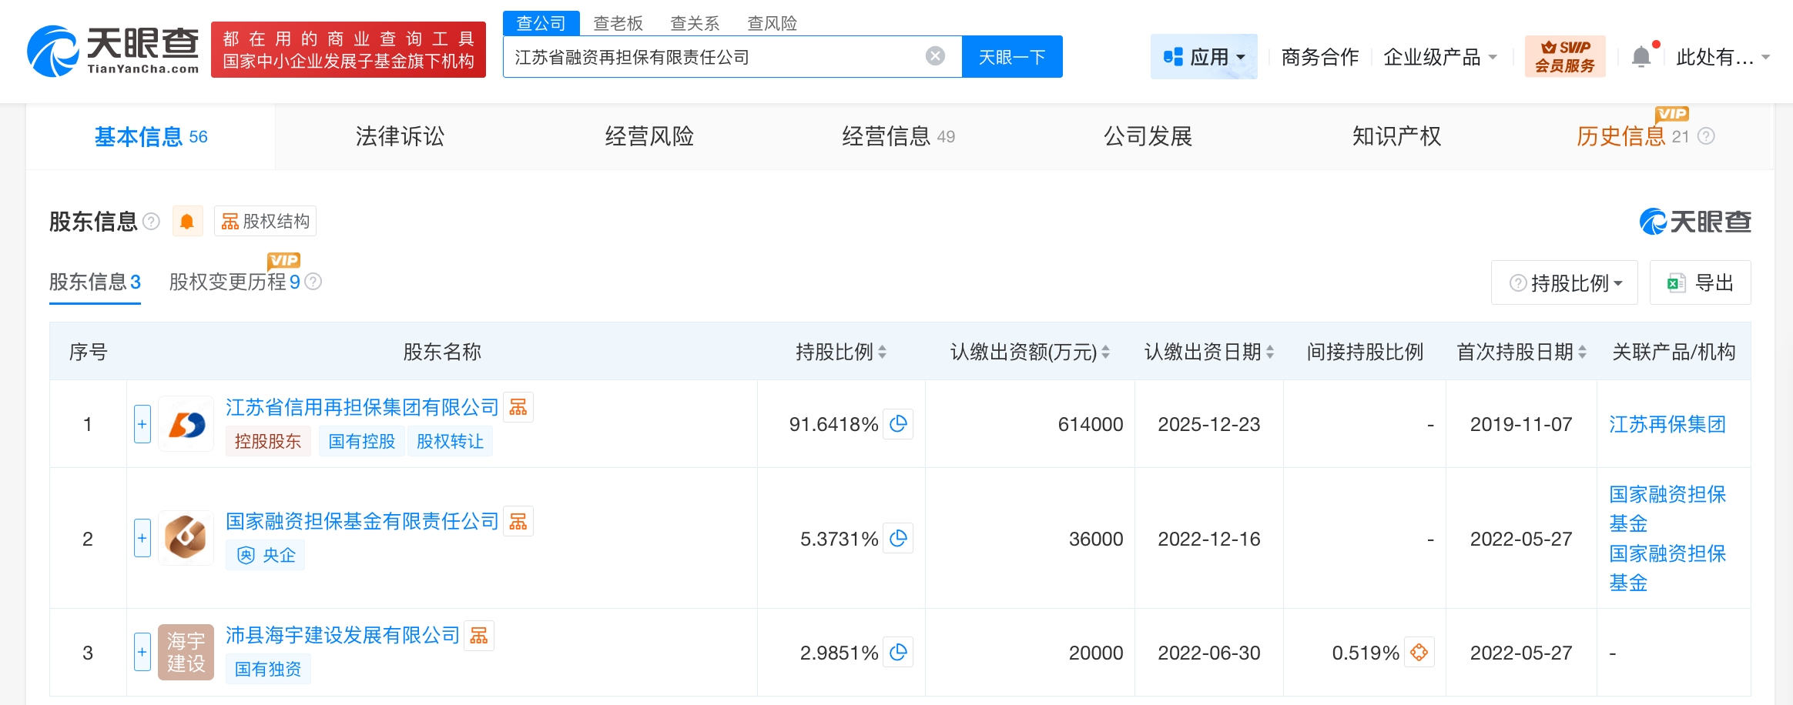The height and width of the screenshot is (705, 1793).
Task: View indirect holding path for 0.519%
Action: coord(1419,653)
